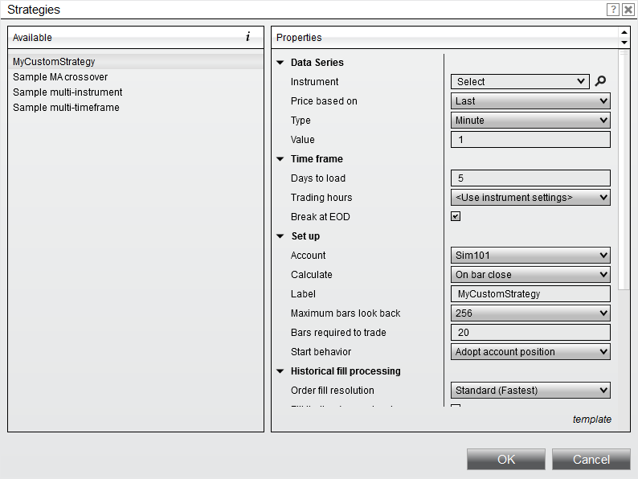
Task: Open the Start behavior dropdown
Action: (530, 352)
